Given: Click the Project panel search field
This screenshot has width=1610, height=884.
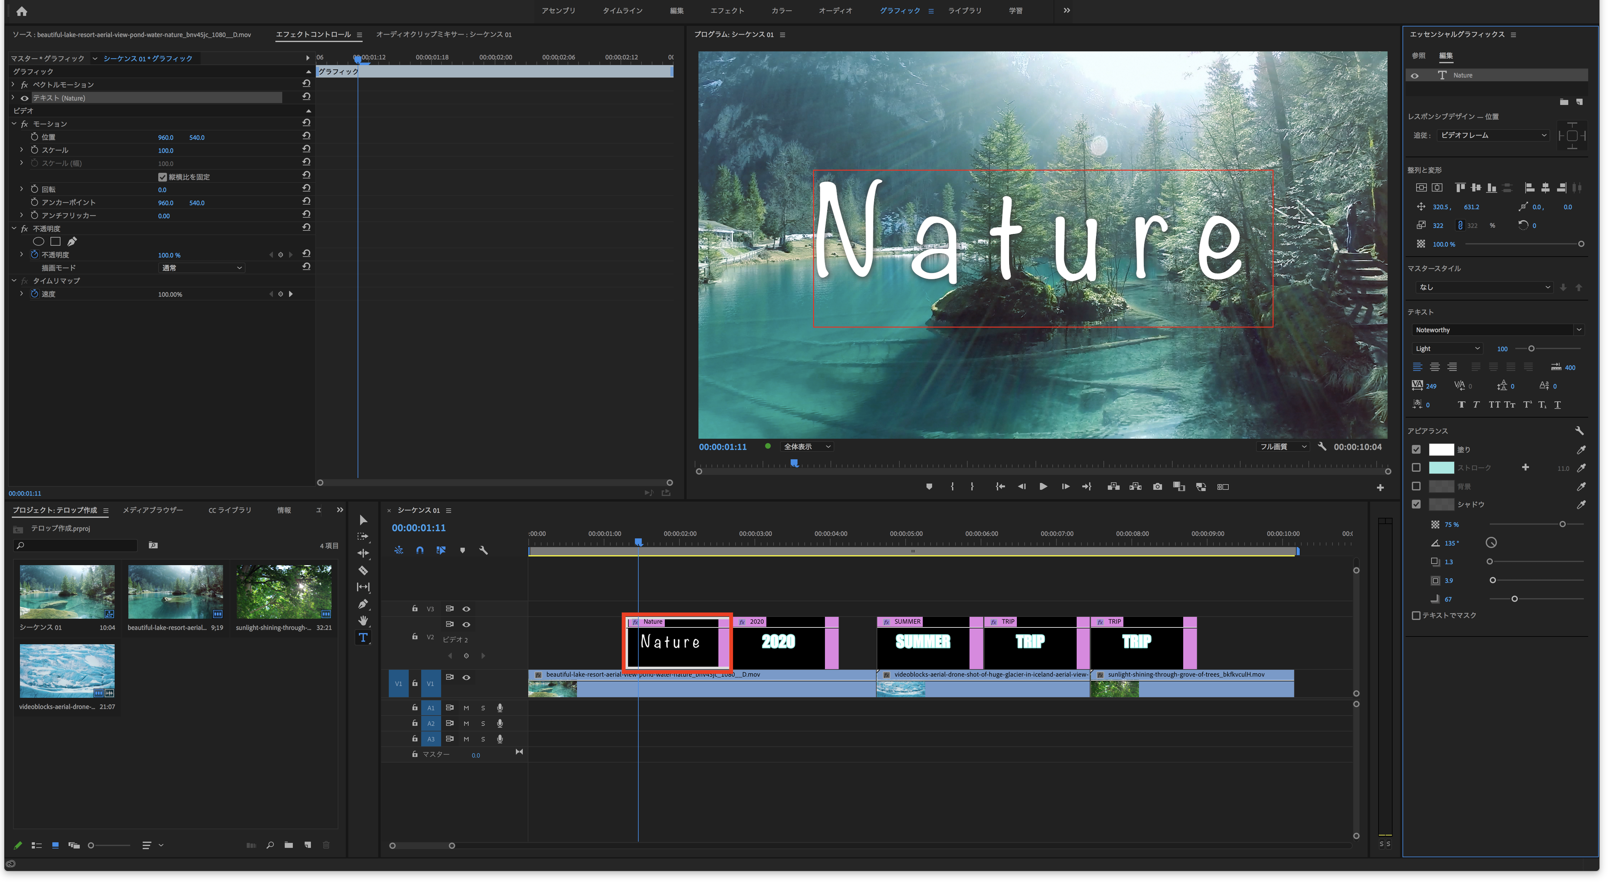Looking at the screenshot, I should click(x=76, y=546).
